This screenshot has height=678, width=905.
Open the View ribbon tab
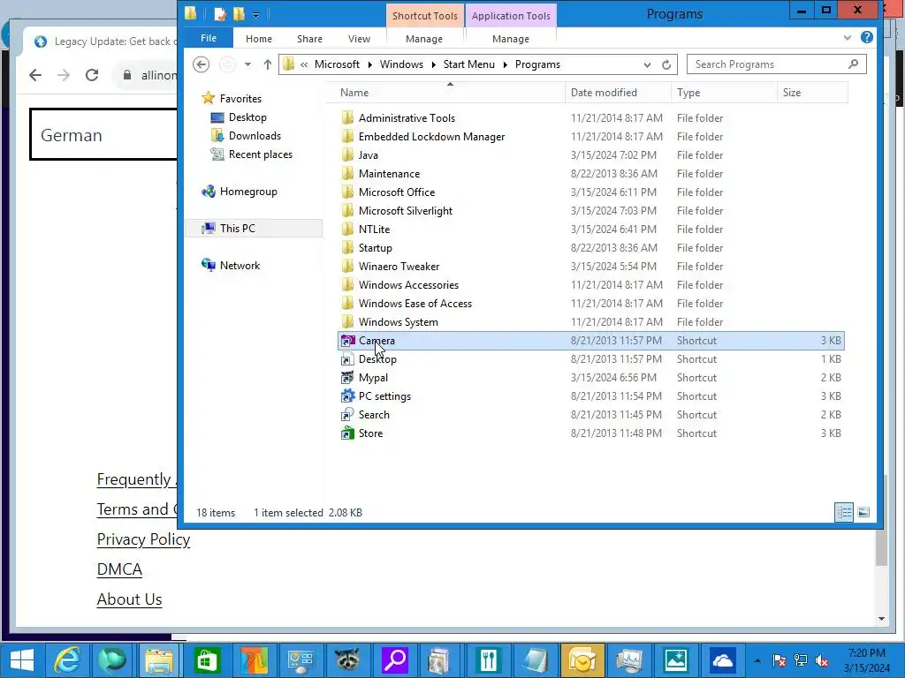pyautogui.click(x=359, y=39)
